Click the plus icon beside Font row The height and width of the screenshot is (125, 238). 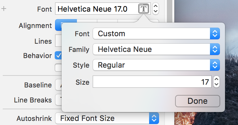pyautogui.click(x=4, y=9)
